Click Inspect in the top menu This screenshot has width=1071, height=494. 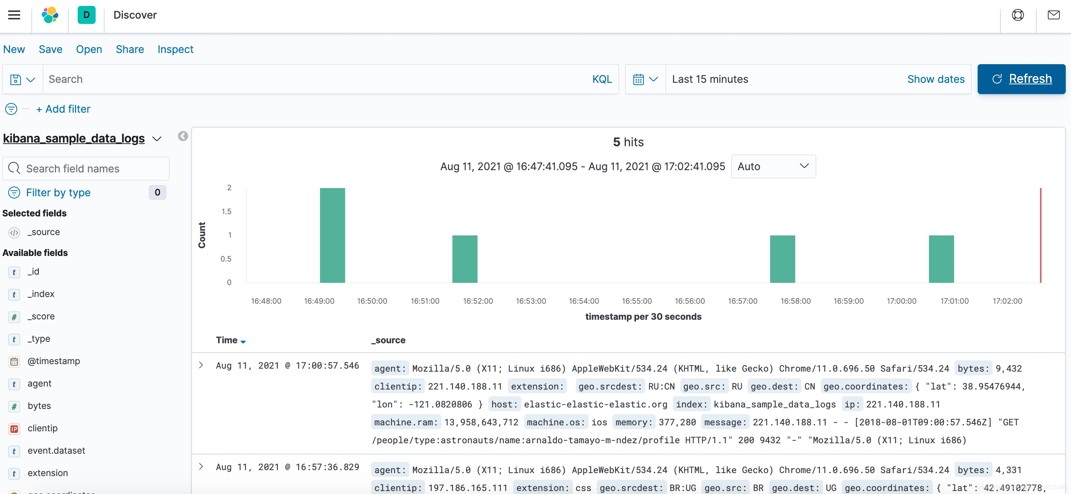175,50
